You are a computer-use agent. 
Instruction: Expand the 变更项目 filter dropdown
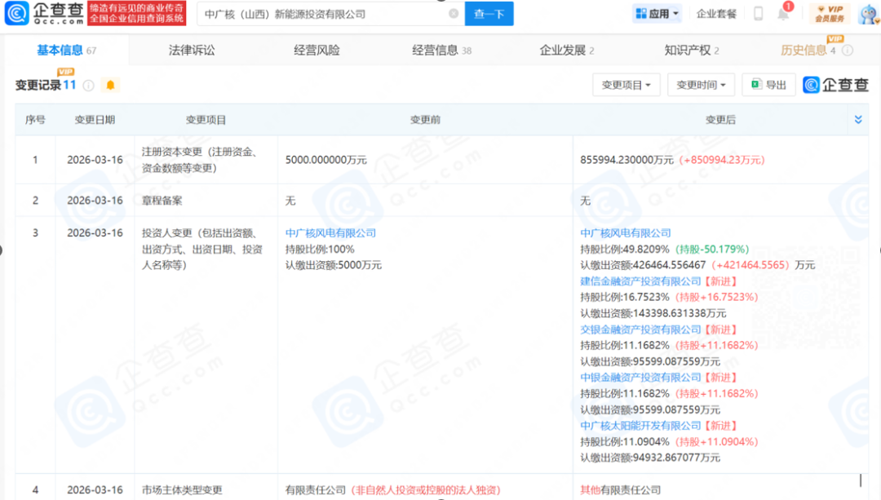(626, 85)
